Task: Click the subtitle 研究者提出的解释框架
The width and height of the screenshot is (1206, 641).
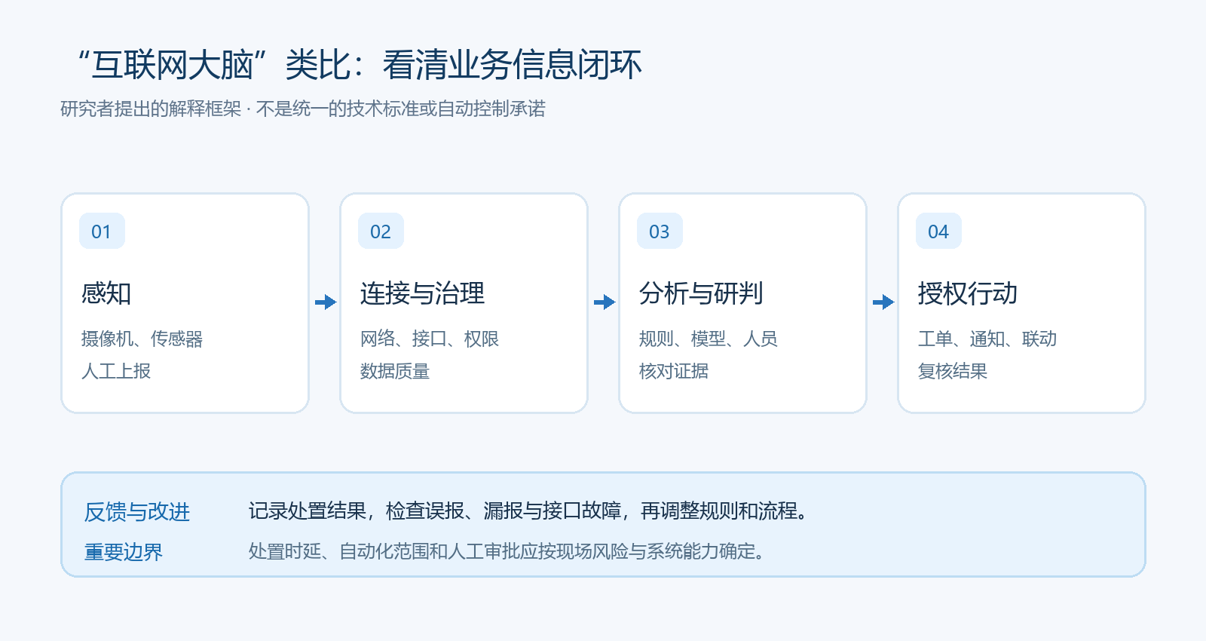Action: point(302,109)
